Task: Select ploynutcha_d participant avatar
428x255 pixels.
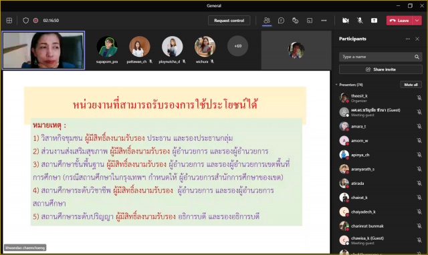Action: pos(173,46)
